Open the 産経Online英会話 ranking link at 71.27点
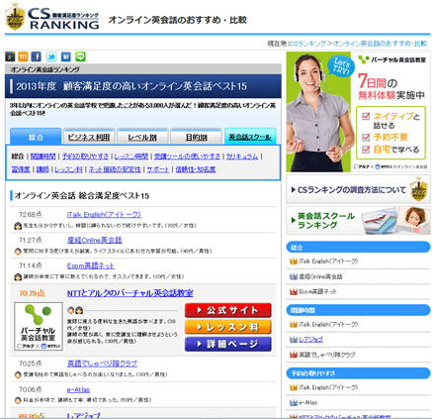This screenshot has width=432, height=419. (95, 240)
